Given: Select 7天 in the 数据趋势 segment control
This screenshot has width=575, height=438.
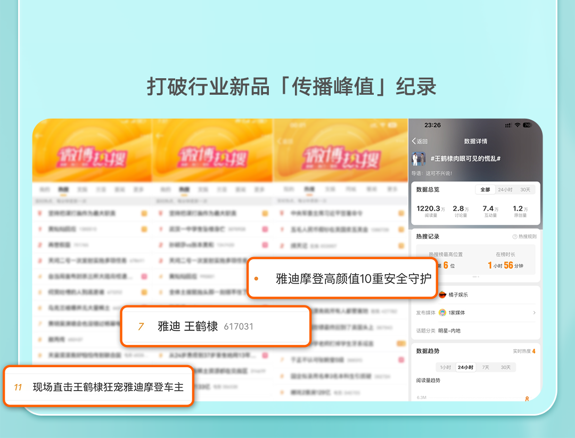Looking at the screenshot, I should (x=486, y=367).
